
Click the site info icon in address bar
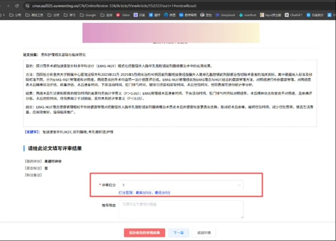[27, 6]
